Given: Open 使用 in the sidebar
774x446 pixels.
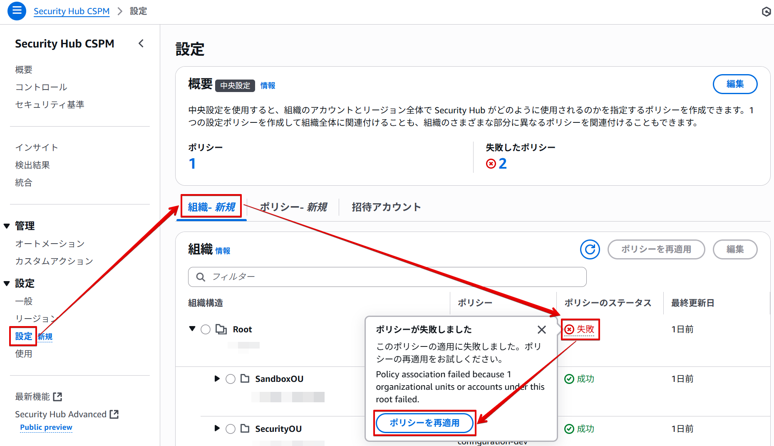Looking at the screenshot, I should click(24, 354).
